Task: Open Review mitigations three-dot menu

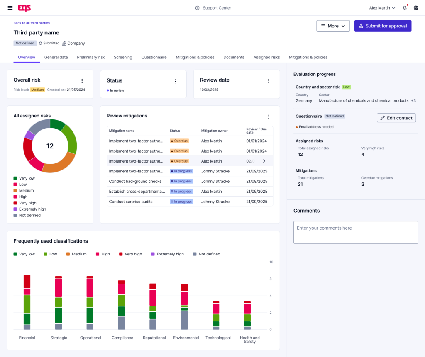Action: point(269,117)
